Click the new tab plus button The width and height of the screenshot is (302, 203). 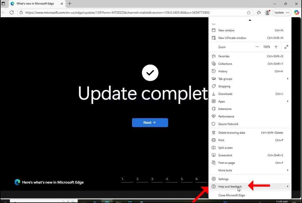click(x=70, y=4)
